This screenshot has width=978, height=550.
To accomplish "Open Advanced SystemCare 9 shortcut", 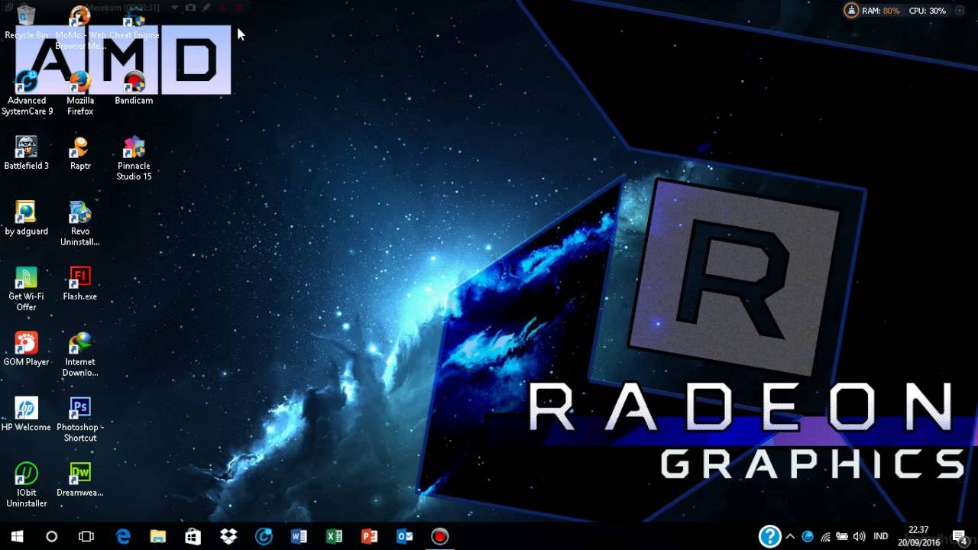I will tap(27, 93).
